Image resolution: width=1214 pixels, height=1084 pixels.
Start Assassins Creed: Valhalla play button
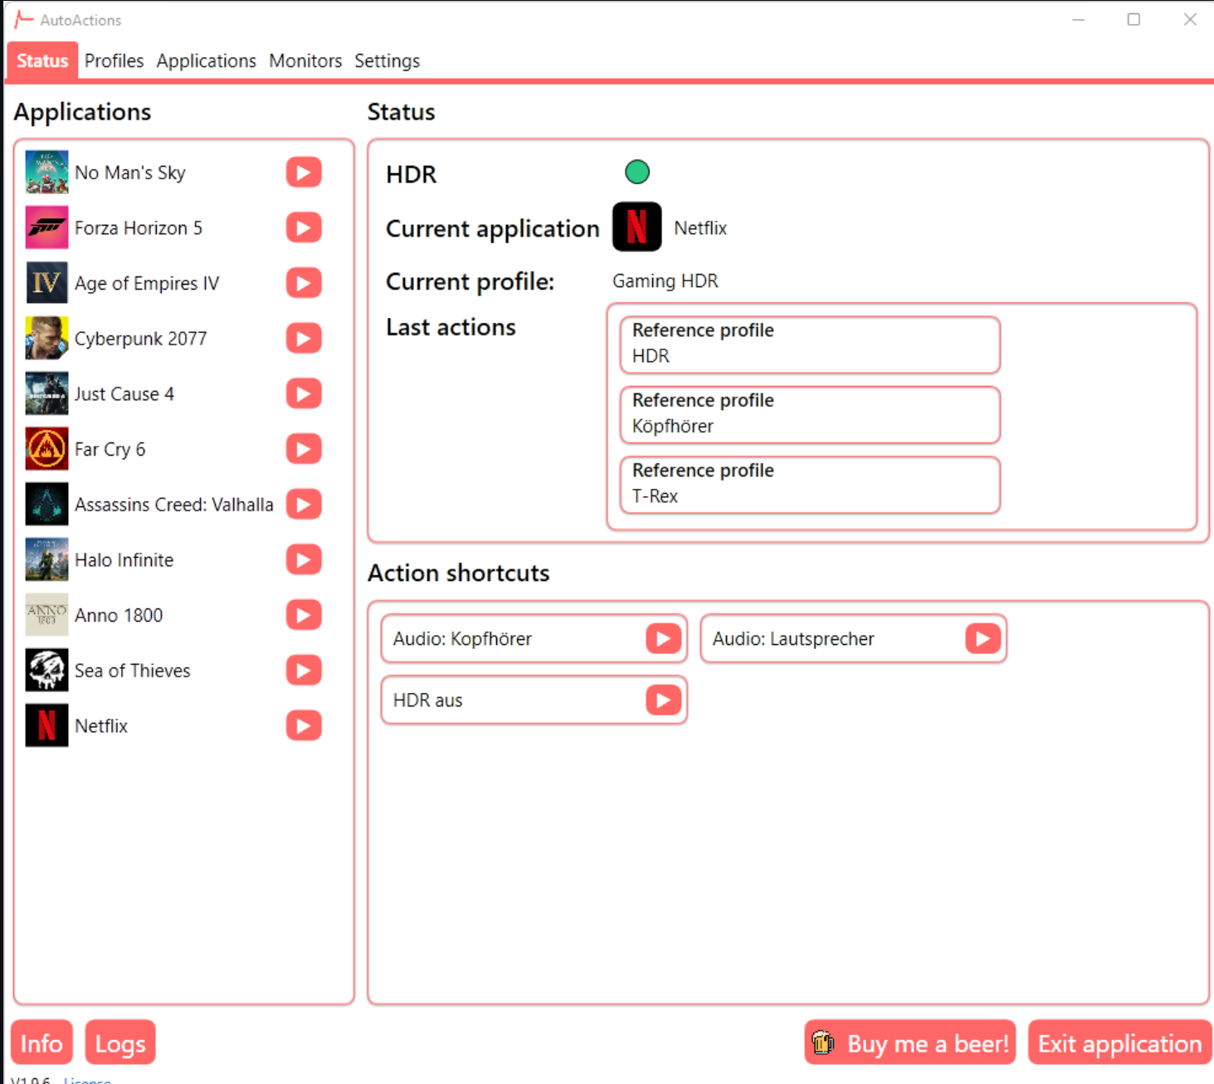pyautogui.click(x=304, y=505)
